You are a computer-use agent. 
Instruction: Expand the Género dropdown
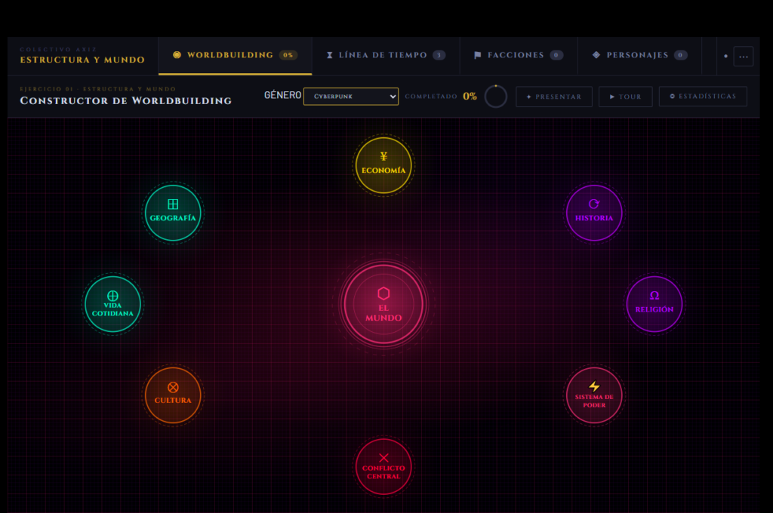tap(351, 97)
